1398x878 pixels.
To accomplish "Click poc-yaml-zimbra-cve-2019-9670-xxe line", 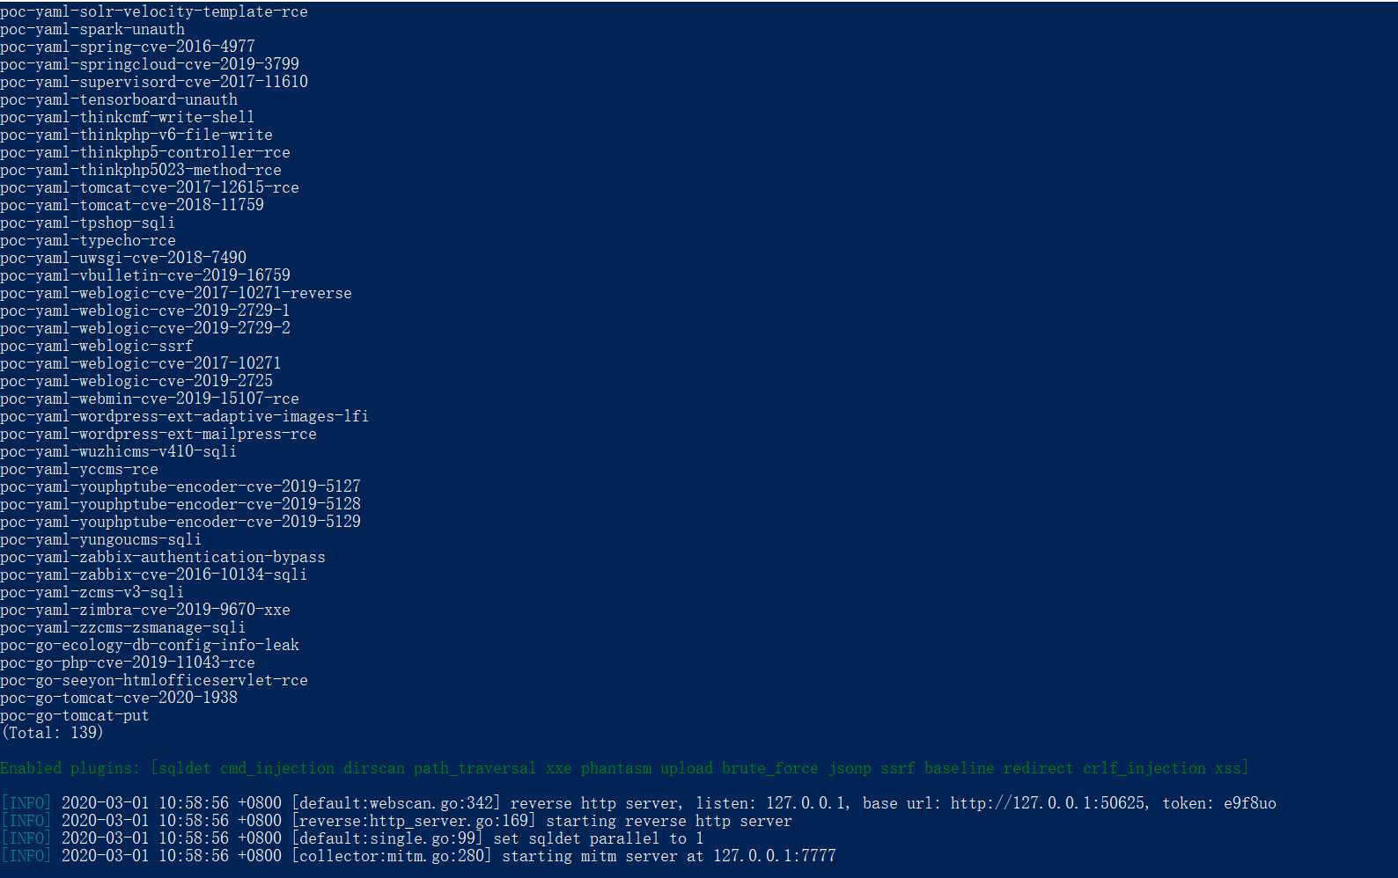I will click(x=145, y=610).
